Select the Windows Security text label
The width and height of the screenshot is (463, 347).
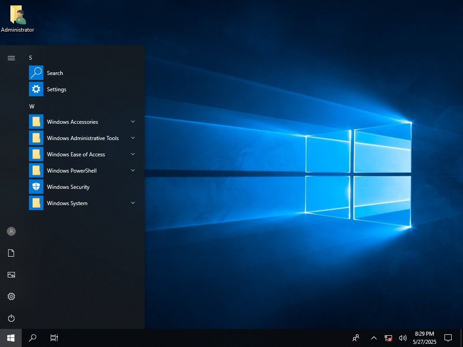pyautogui.click(x=68, y=187)
